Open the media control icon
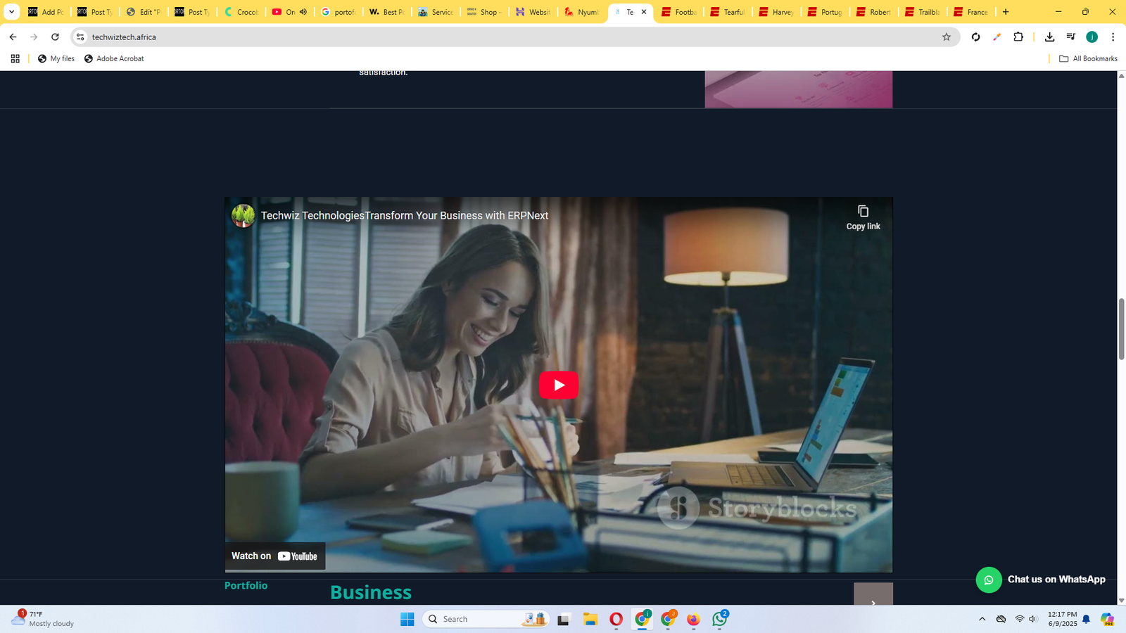The height and width of the screenshot is (633, 1126). point(1070,37)
